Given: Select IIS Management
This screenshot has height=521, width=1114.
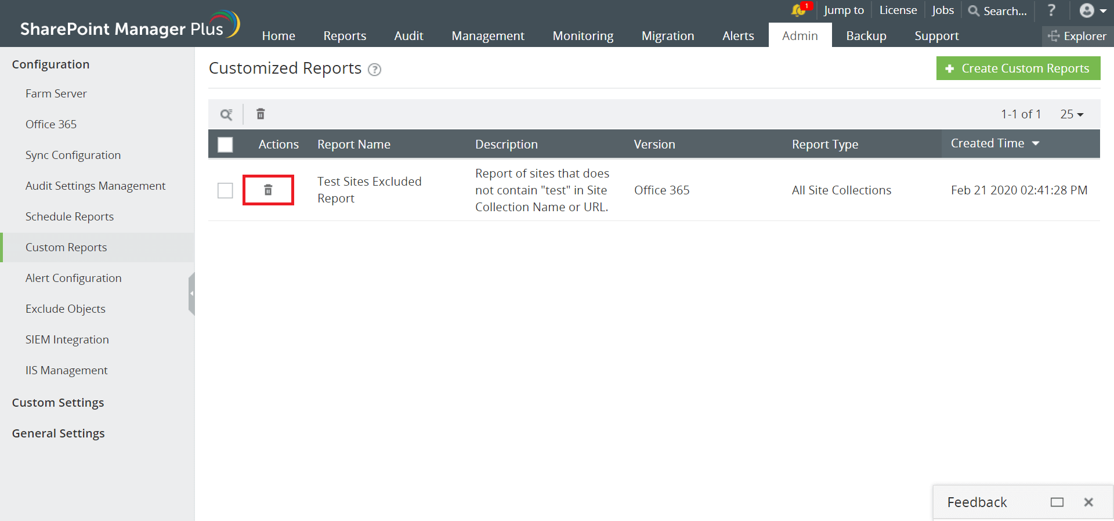Looking at the screenshot, I should tap(67, 370).
